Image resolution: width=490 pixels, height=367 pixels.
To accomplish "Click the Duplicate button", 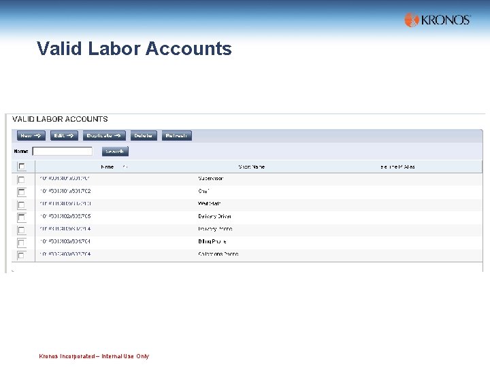I will coord(104,136).
